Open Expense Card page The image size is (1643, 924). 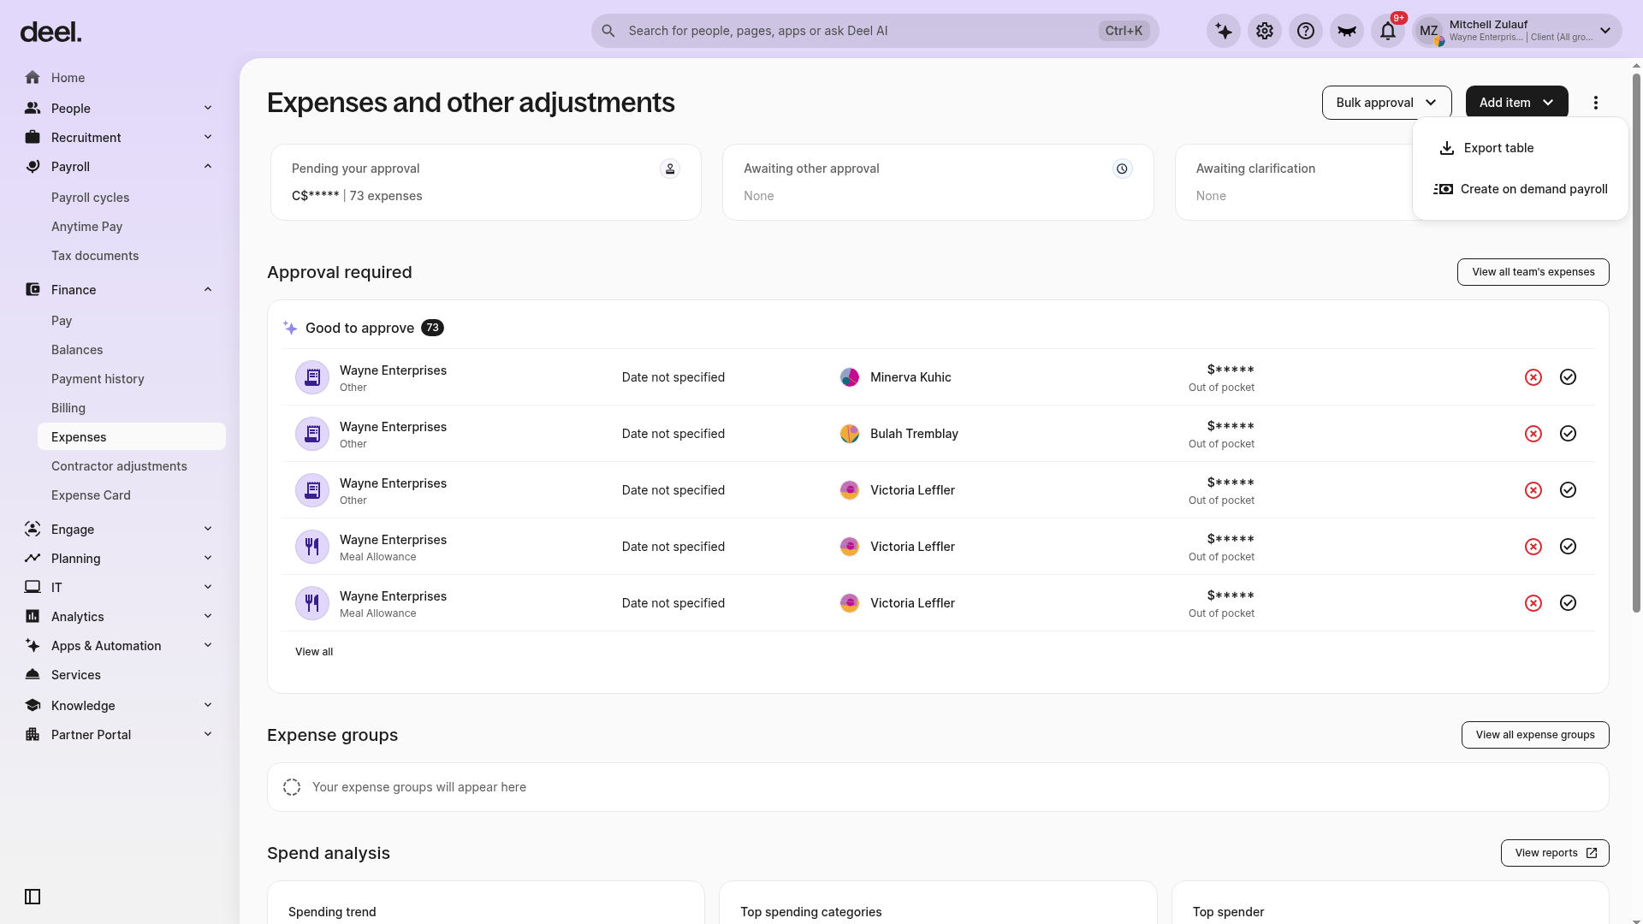91,495
